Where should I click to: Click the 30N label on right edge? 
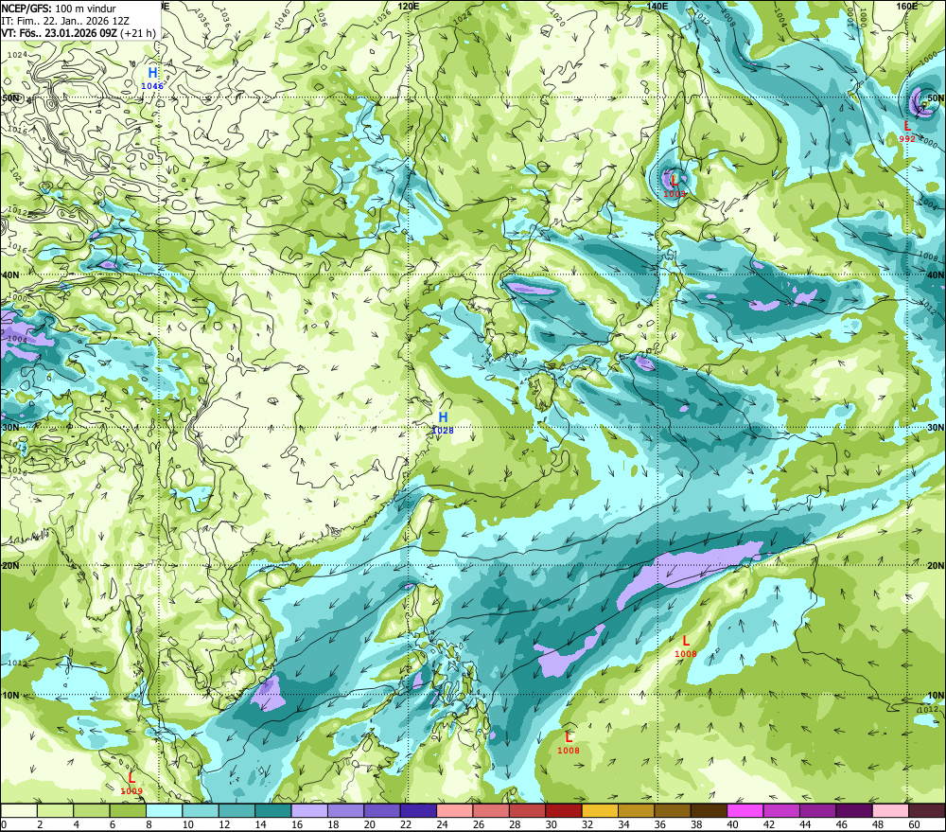(936, 428)
